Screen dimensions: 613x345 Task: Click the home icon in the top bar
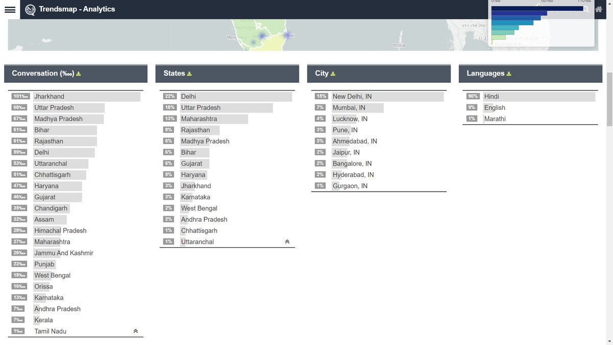(598, 9)
